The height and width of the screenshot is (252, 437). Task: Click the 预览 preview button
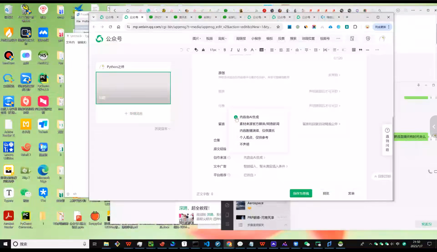326,193
